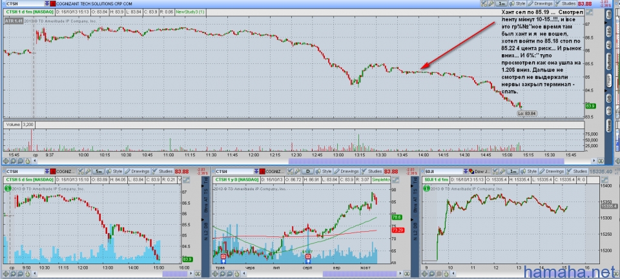Select the D timeframe button on daily chart
Viewport: 620px width, 279px height.
(x=308, y=172)
